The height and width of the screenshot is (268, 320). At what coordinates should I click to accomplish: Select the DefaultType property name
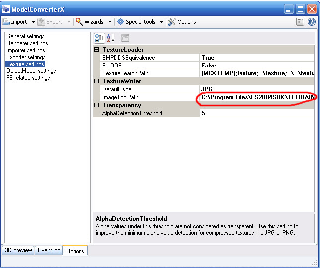[117, 89]
